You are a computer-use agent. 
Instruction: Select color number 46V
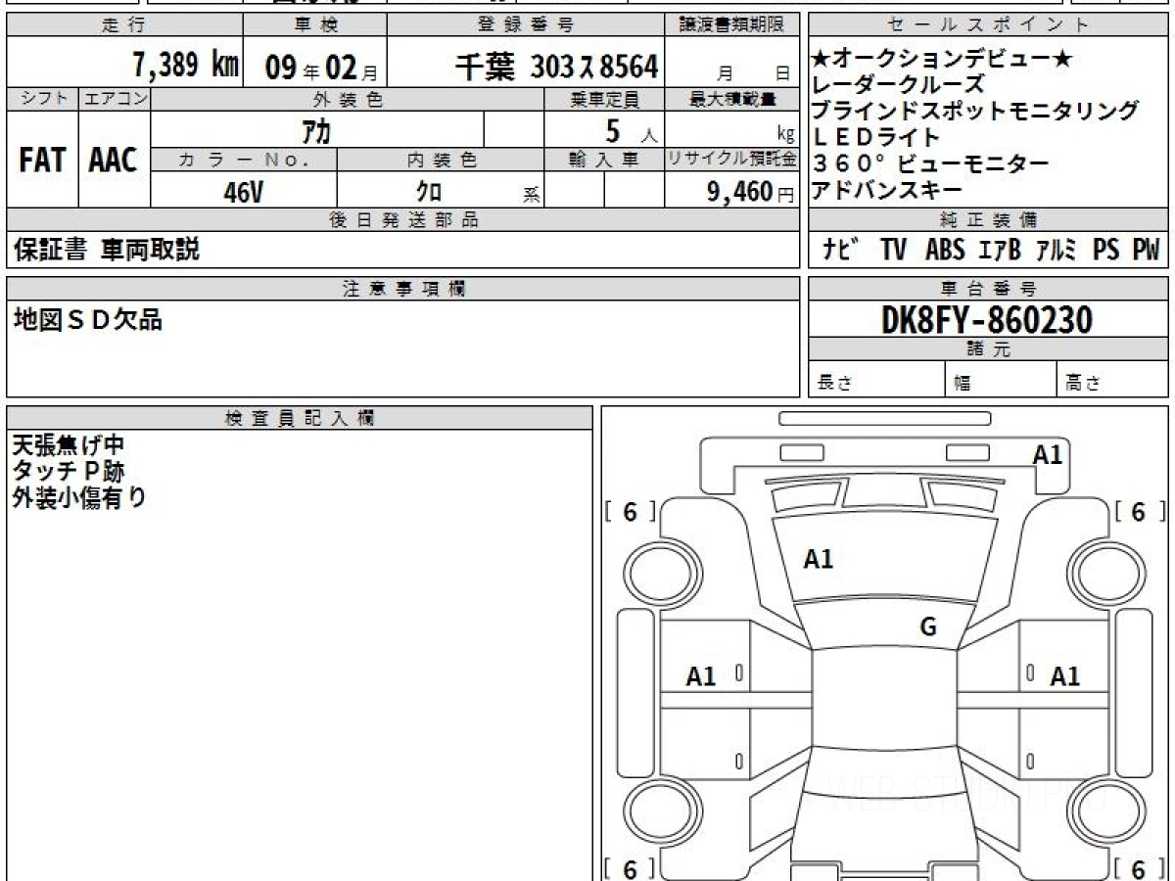[x=244, y=192]
